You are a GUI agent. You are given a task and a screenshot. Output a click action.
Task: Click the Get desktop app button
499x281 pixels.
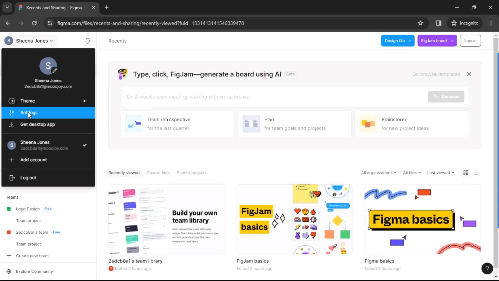click(x=37, y=124)
